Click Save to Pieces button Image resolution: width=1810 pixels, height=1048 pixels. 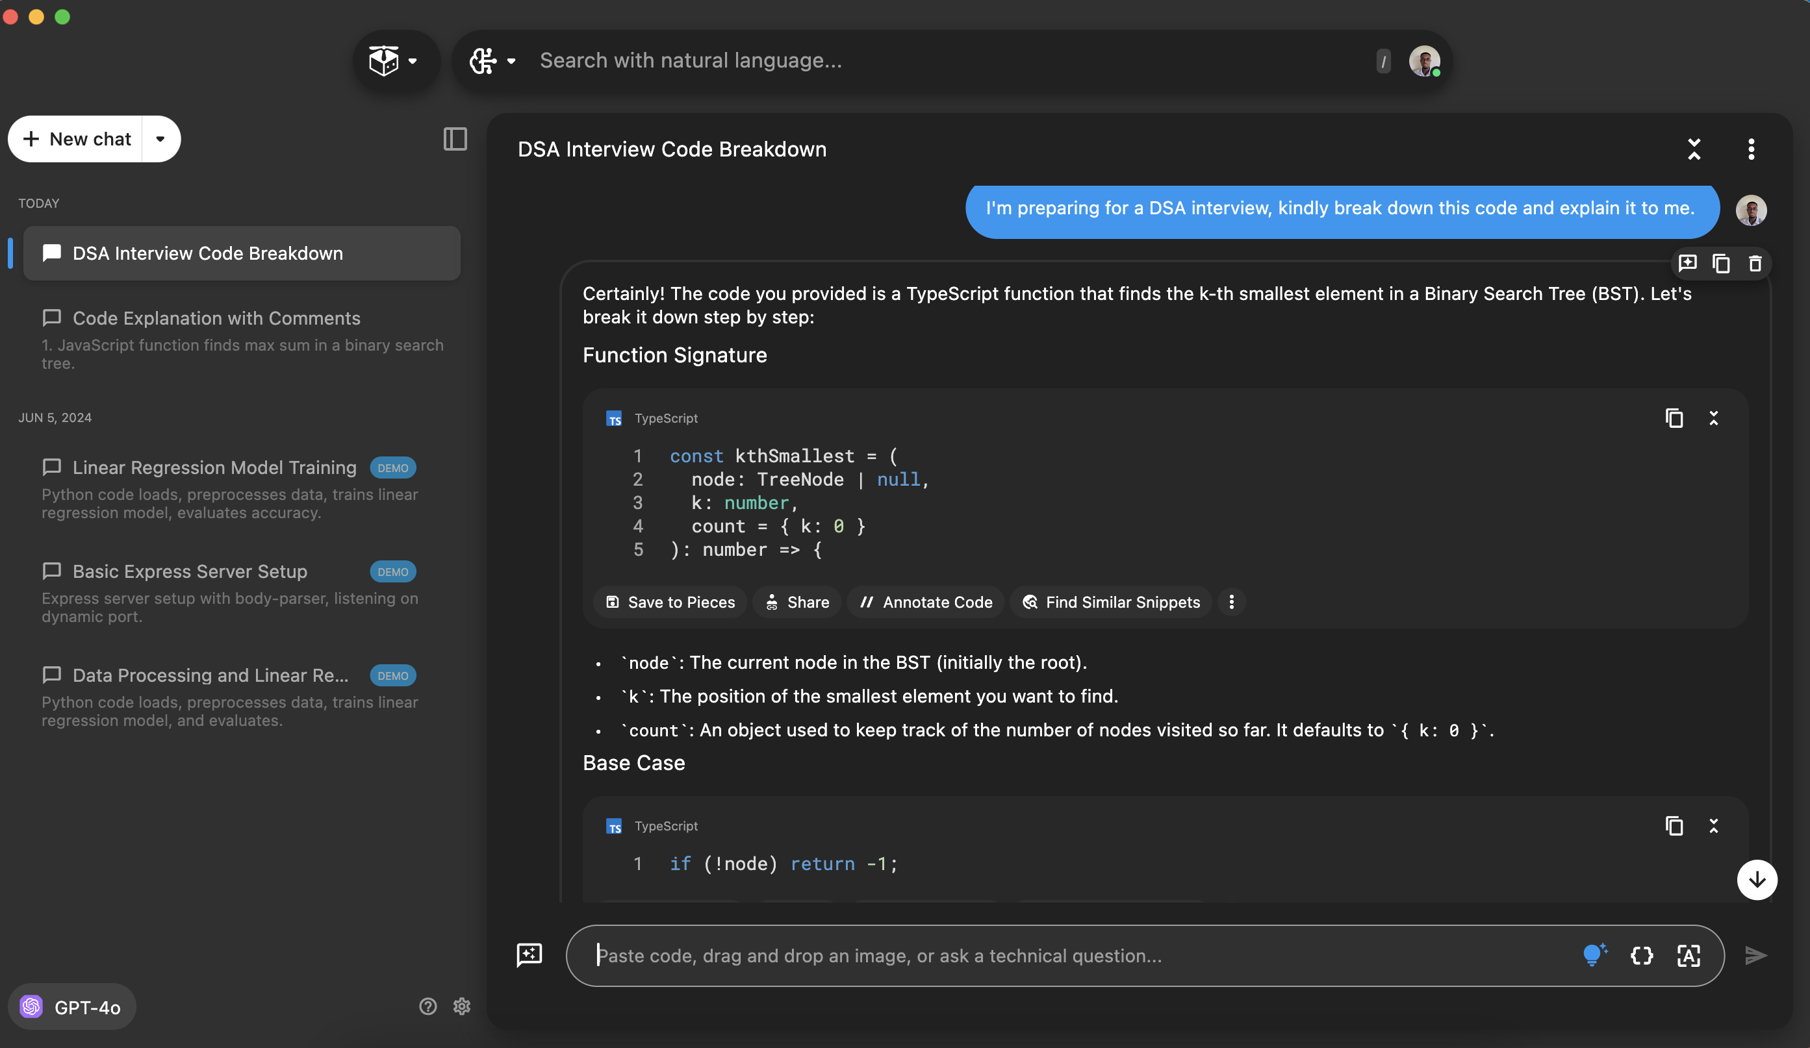click(670, 602)
